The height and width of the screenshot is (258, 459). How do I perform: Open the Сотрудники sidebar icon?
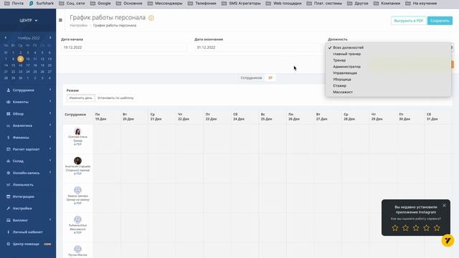click(x=8, y=90)
